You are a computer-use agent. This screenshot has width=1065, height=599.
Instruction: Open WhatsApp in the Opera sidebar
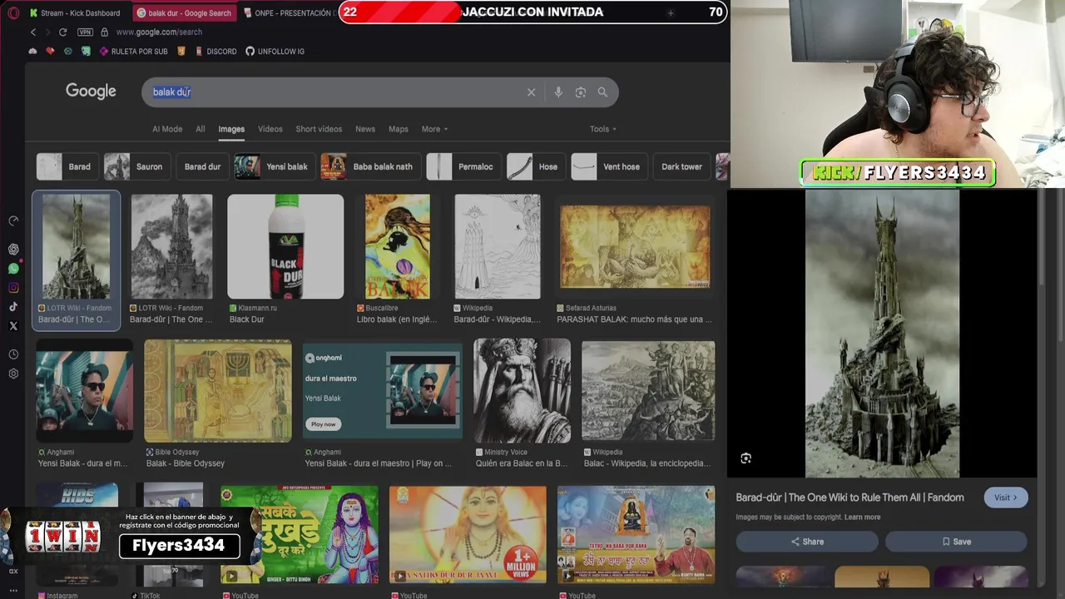pyautogui.click(x=13, y=268)
